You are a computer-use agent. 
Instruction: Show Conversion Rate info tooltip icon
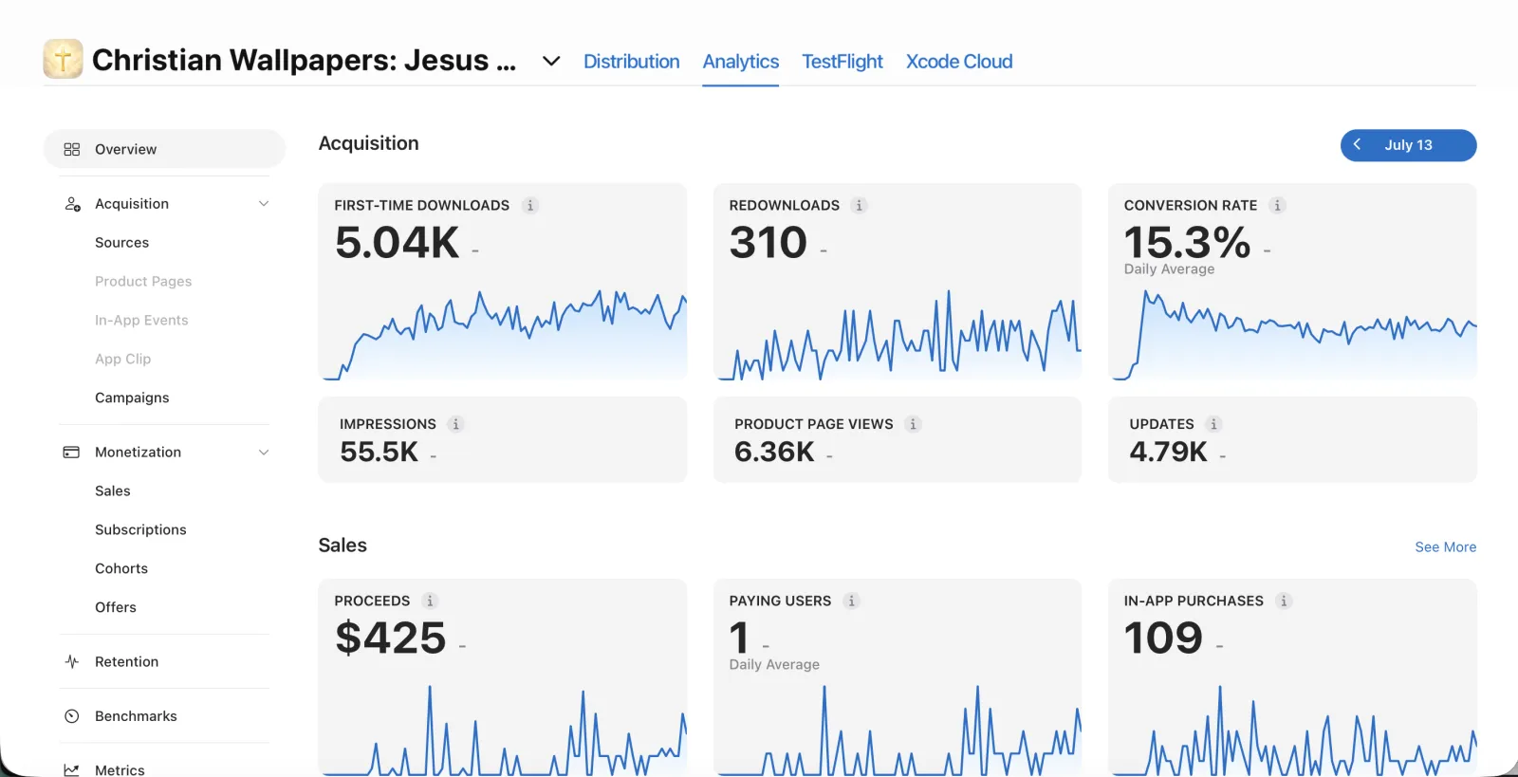click(1277, 205)
